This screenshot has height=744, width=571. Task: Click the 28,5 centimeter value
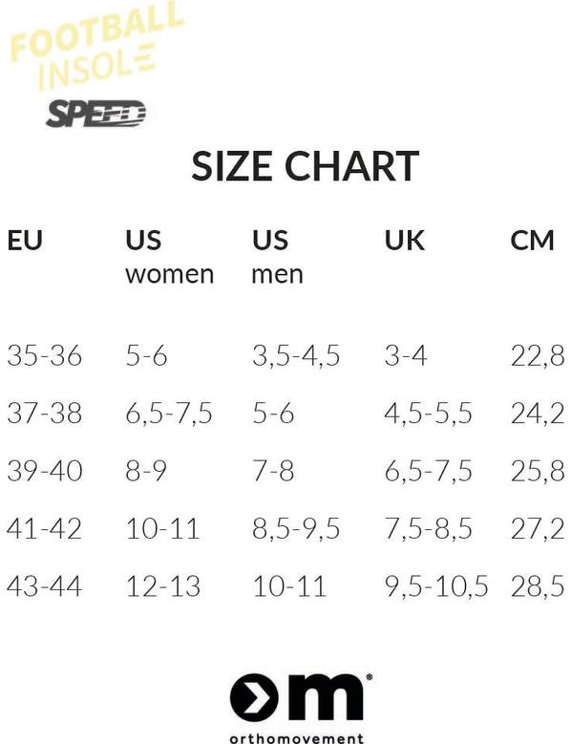pos(538,586)
